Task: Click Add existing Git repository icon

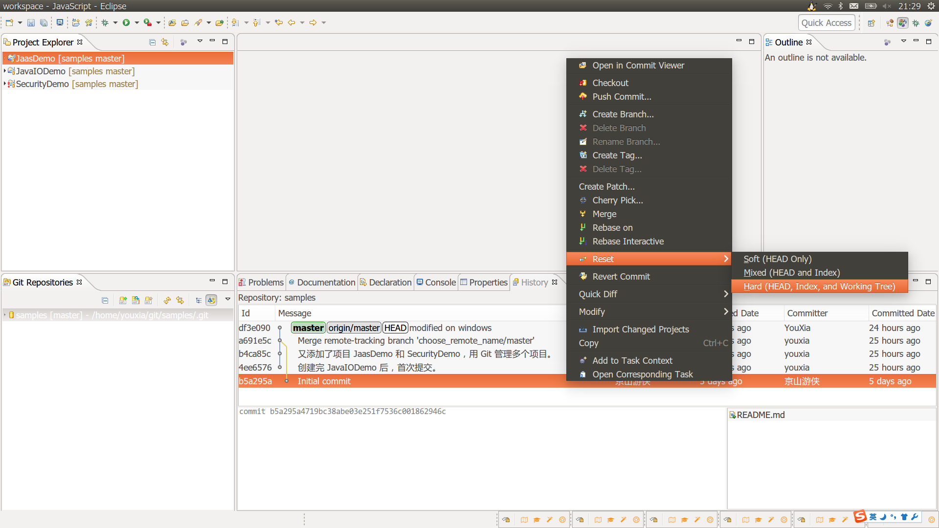Action: click(123, 300)
